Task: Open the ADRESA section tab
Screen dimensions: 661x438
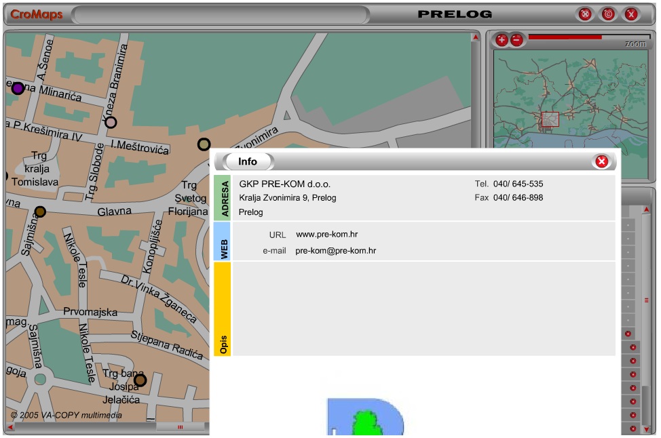Action: click(x=223, y=198)
